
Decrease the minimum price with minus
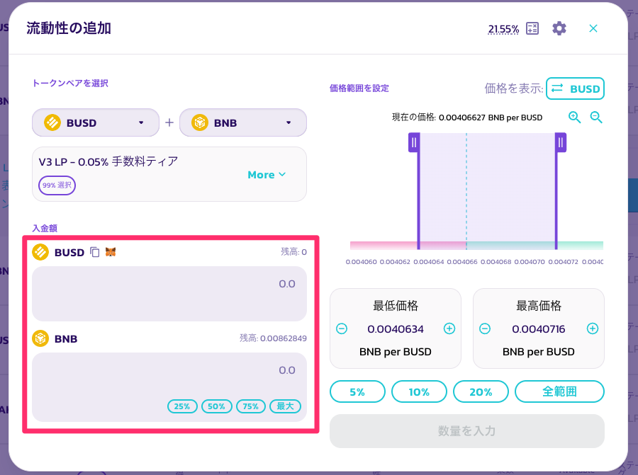point(342,328)
